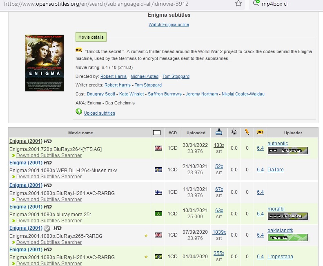323x266 pixels.
Task: Open Download Subtitles Searcher under YTS.AG release
Action: [x=49, y=155]
